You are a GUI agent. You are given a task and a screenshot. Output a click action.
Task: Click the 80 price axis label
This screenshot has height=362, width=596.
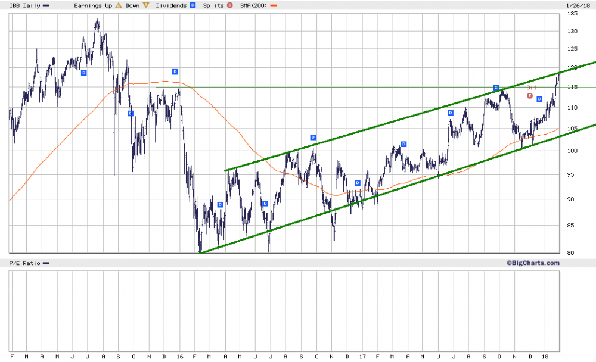click(570, 252)
